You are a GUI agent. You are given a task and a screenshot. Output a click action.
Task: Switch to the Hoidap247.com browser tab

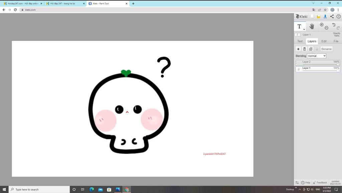pos(23,3)
